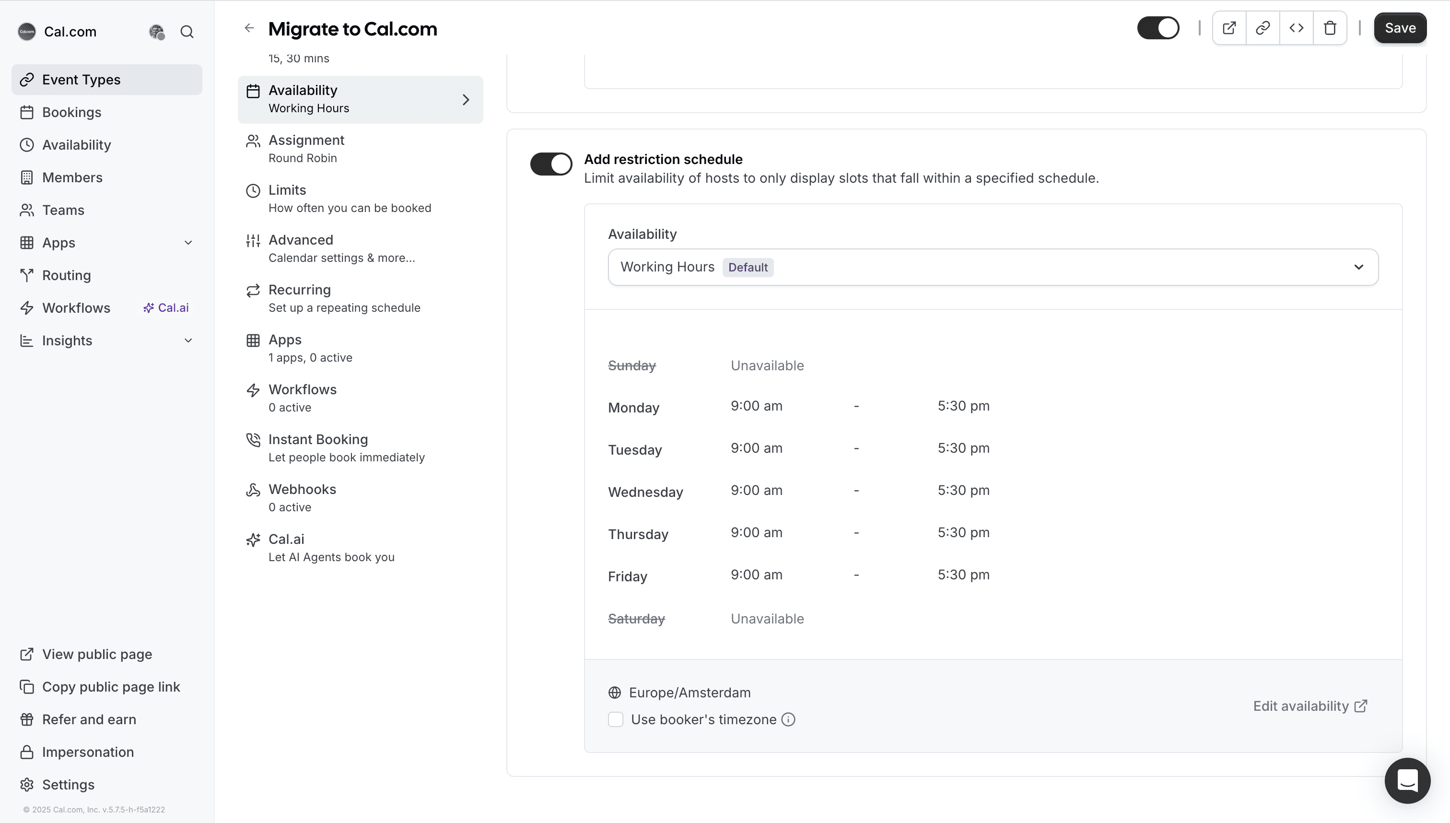Open the Working Hours availability dropdown

coord(993,267)
